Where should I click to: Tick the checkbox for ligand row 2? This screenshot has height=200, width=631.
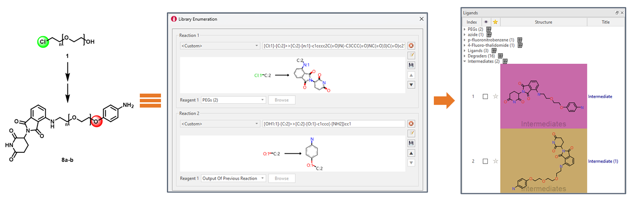click(x=485, y=161)
